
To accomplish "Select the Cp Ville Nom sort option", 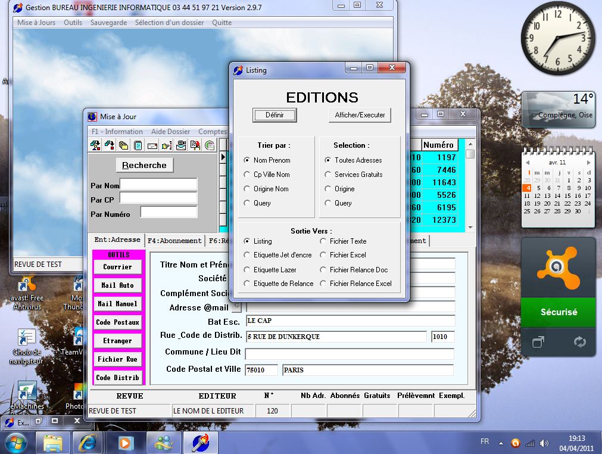I will click(x=248, y=175).
